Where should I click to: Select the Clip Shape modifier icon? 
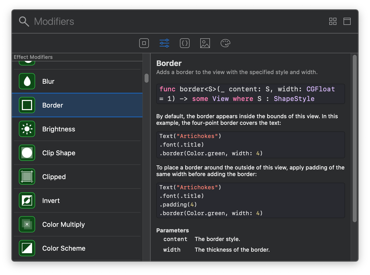27,153
